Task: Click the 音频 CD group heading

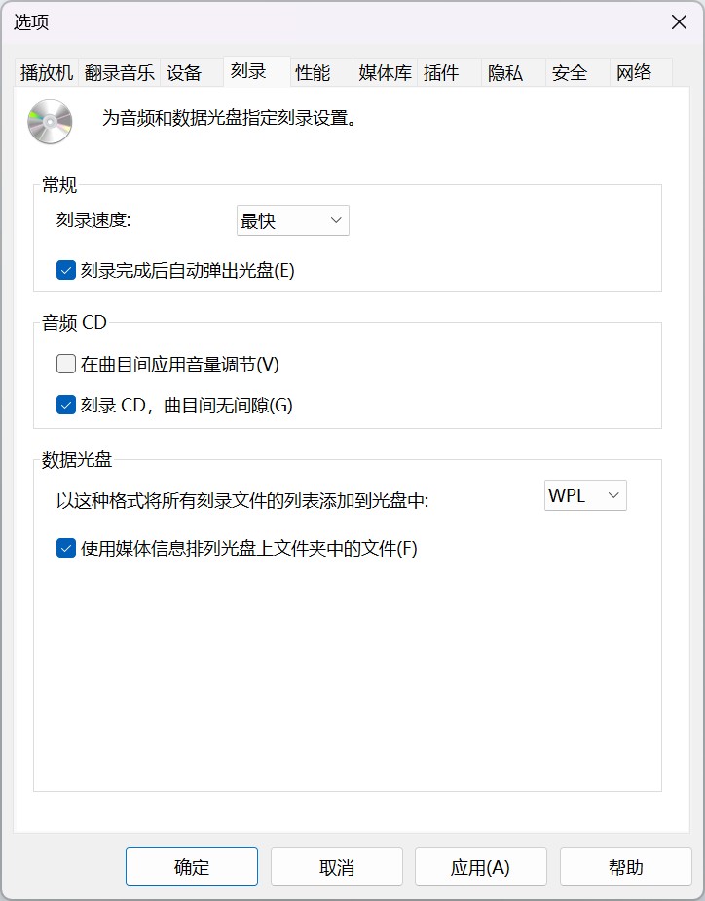Action: (x=75, y=323)
